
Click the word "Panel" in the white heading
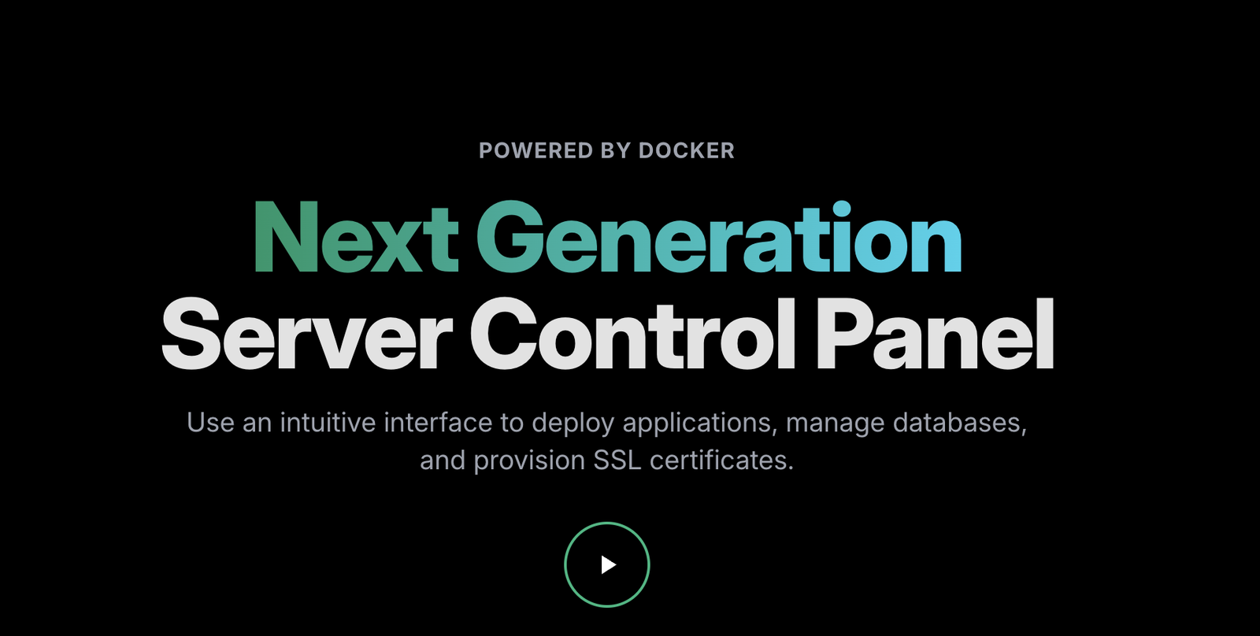click(x=935, y=335)
